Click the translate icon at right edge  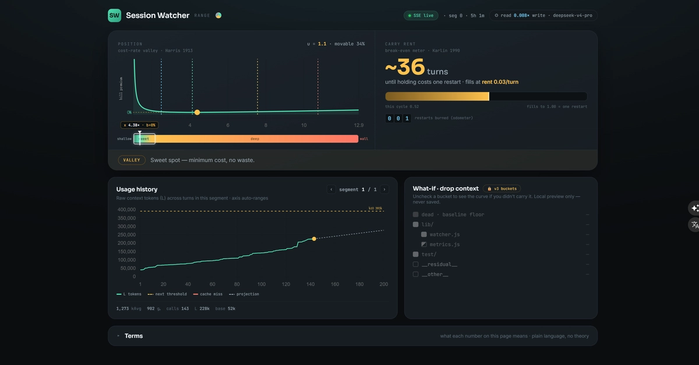click(694, 225)
